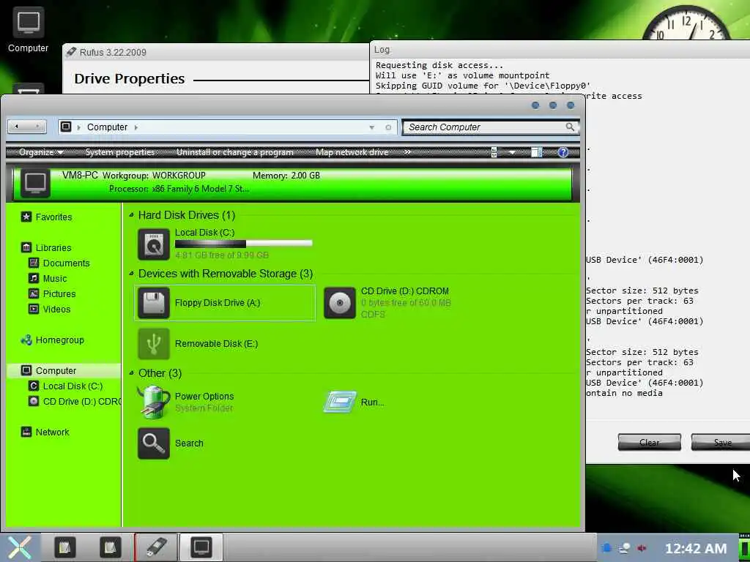
Task: Open the Computer desktop icon
Action: coord(29,29)
